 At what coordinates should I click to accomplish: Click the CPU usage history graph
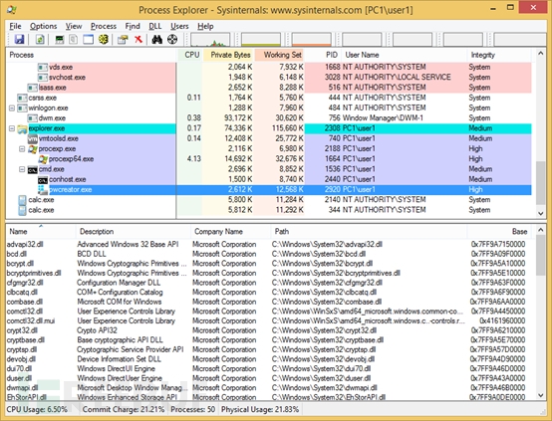click(x=210, y=40)
